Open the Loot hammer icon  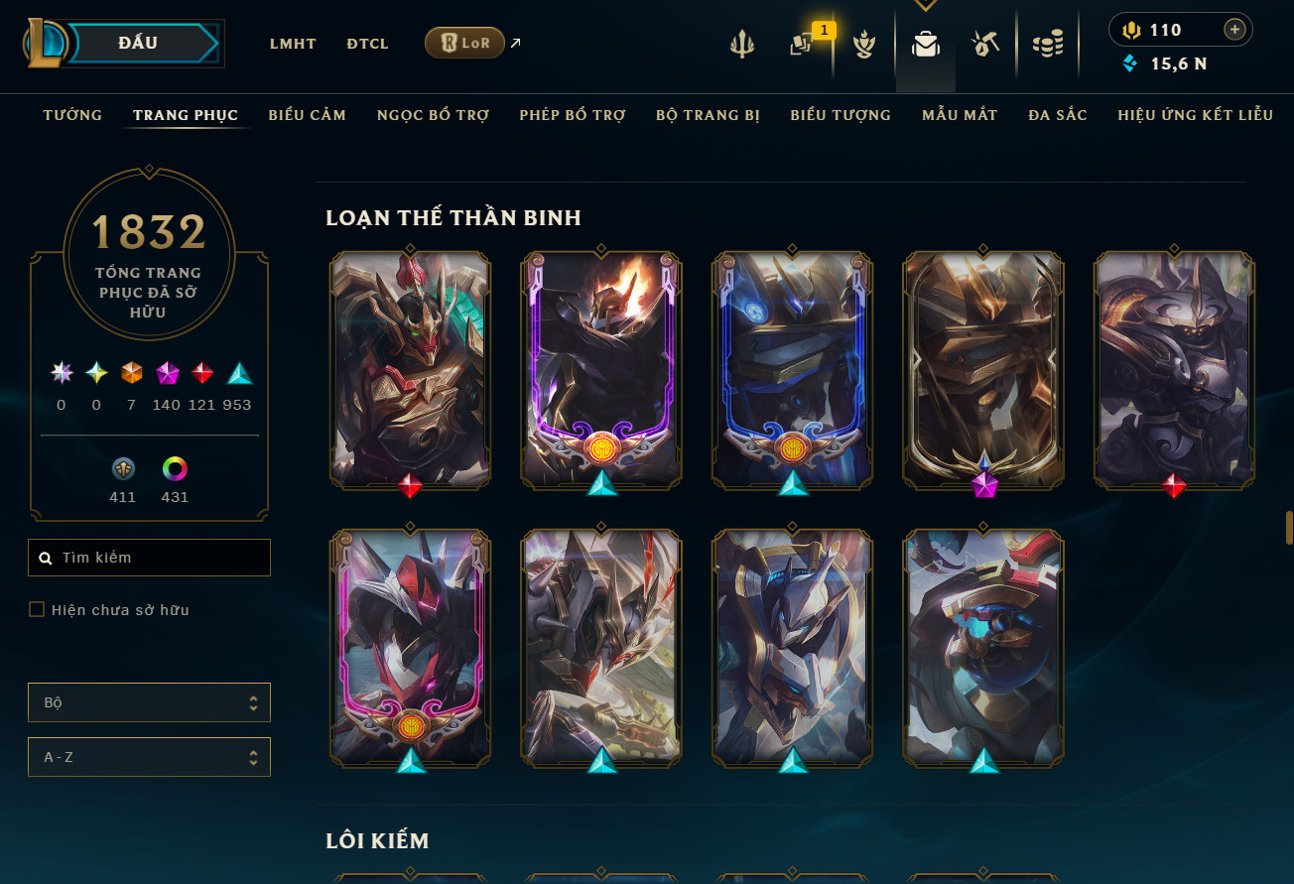[x=985, y=45]
